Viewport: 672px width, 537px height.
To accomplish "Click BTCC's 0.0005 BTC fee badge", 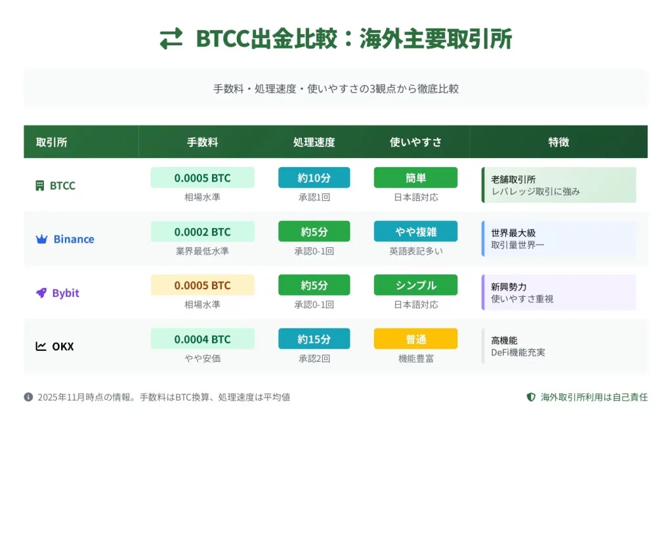I will tap(202, 178).
